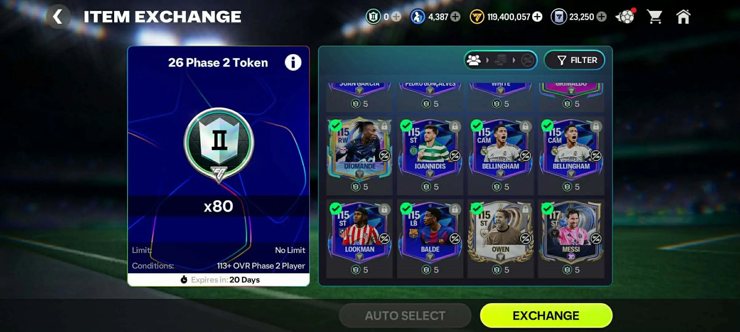Switch to the stacked items view icon
Image resolution: width=740 pixels, height=332 pixels.
[500, 60]
